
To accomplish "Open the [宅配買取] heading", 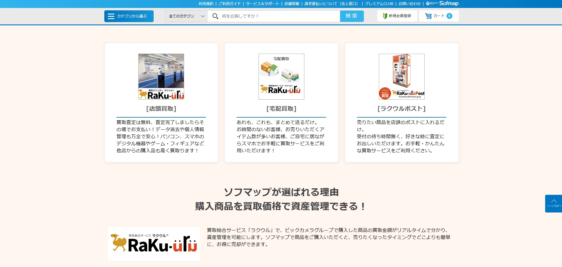I will point(281,109).
